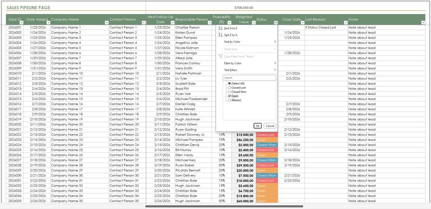The width and height of the screenshot is (431, 209).
Task: Toggle the (Select All) checkbox
Action: click(x=230, y=83)
